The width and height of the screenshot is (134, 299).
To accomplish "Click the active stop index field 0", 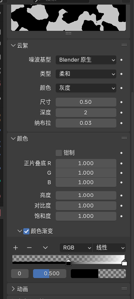I will coord(20,274).
